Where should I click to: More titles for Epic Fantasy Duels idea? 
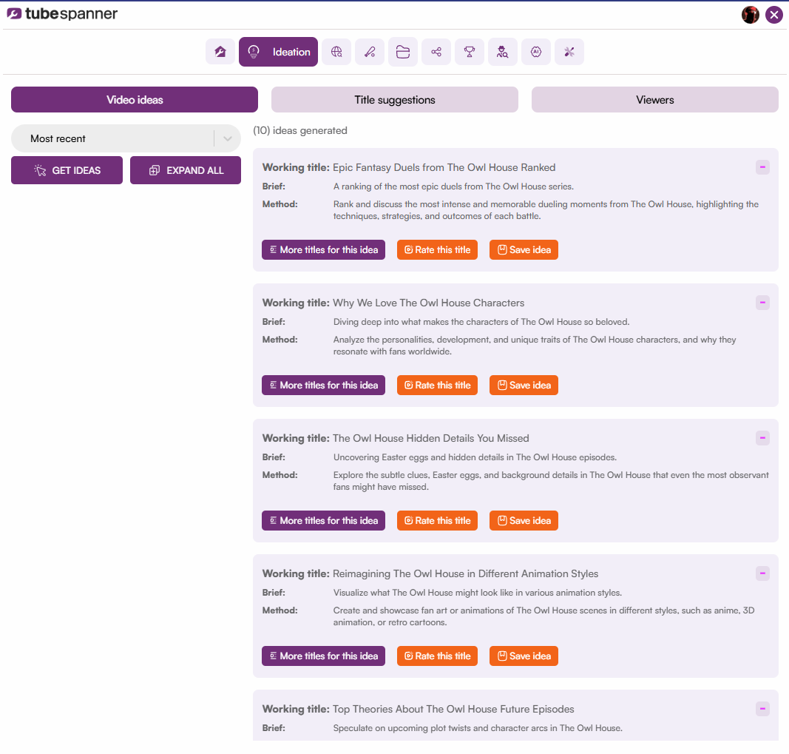[323, 250]
